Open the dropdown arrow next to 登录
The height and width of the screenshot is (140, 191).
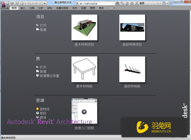pos(158,3)
